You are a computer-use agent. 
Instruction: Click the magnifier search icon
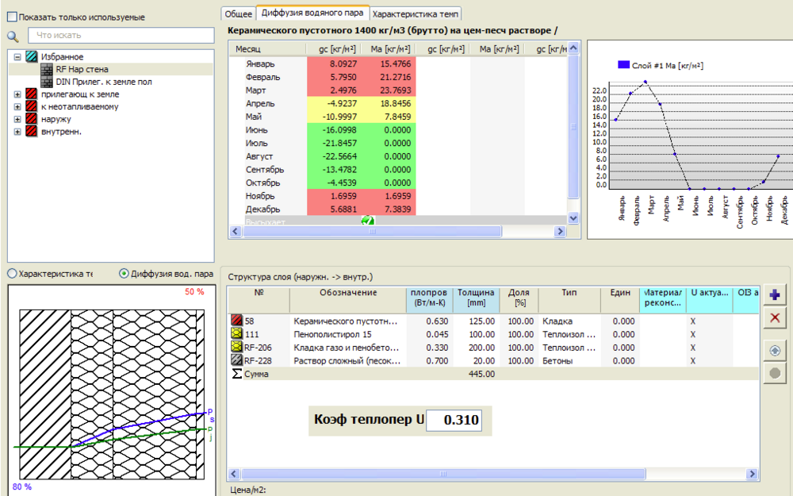tap(13, 36)
